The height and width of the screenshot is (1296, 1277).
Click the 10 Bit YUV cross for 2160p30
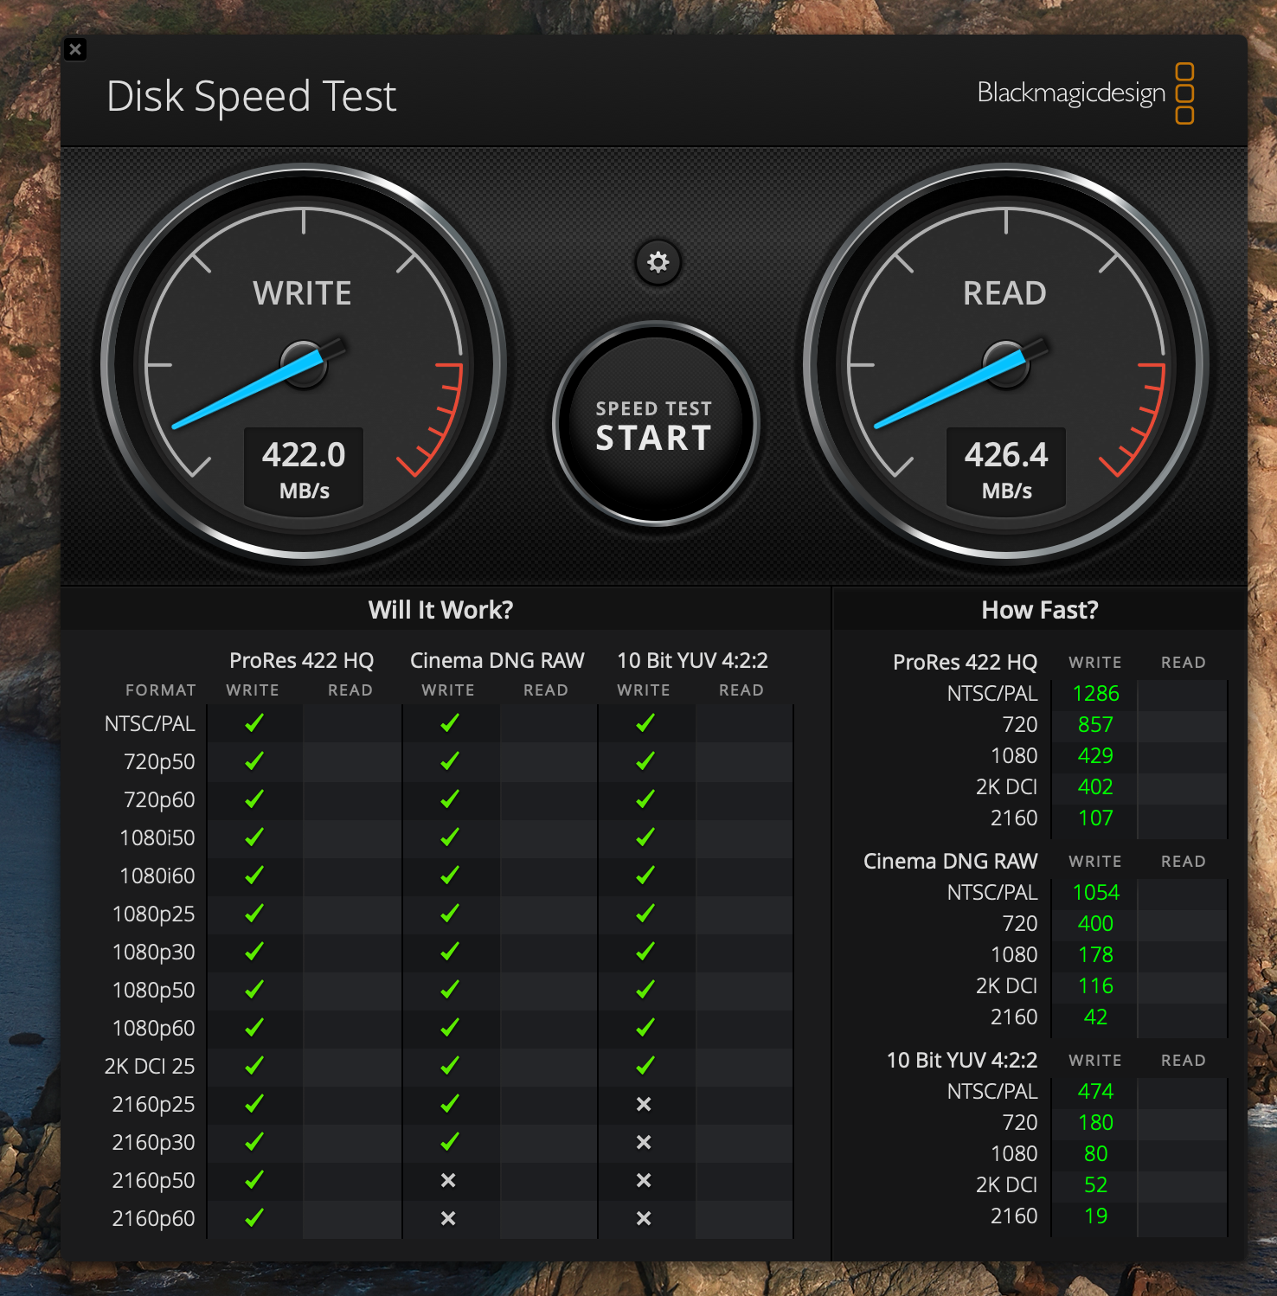click(644, 1142)
